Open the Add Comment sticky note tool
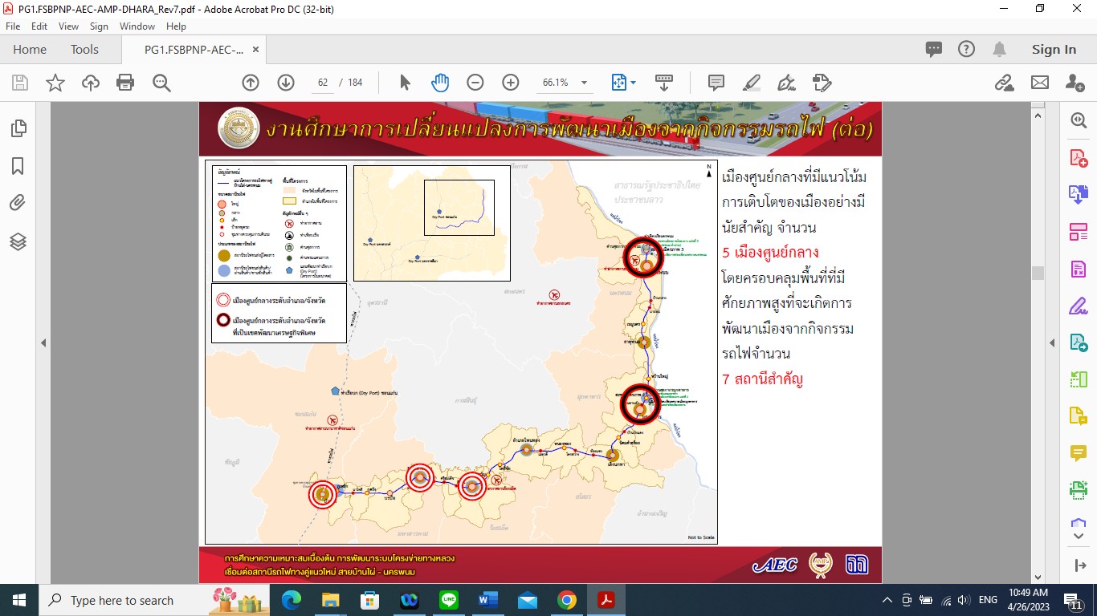Screen dimensions: 1097x616 point(716,83)
